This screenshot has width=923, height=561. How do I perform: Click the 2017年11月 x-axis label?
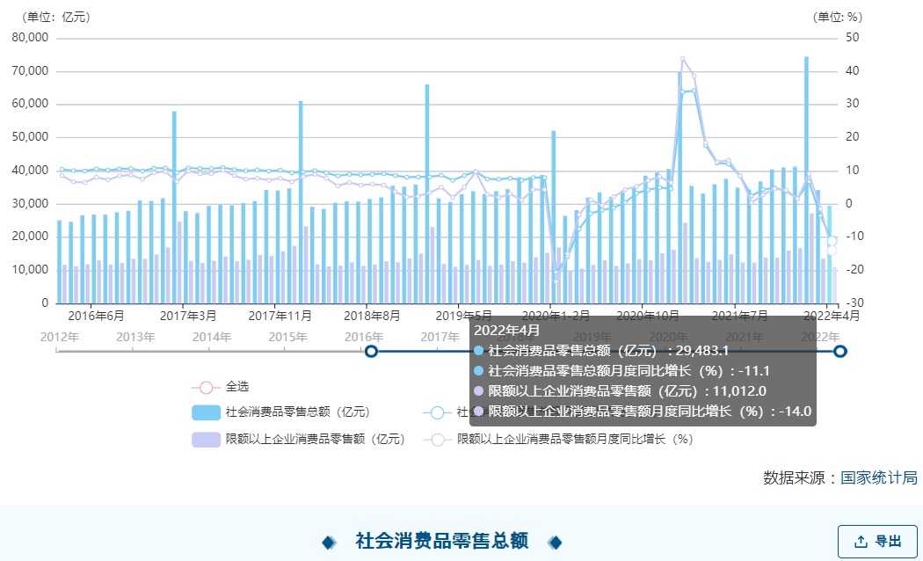tap(280, 317)
